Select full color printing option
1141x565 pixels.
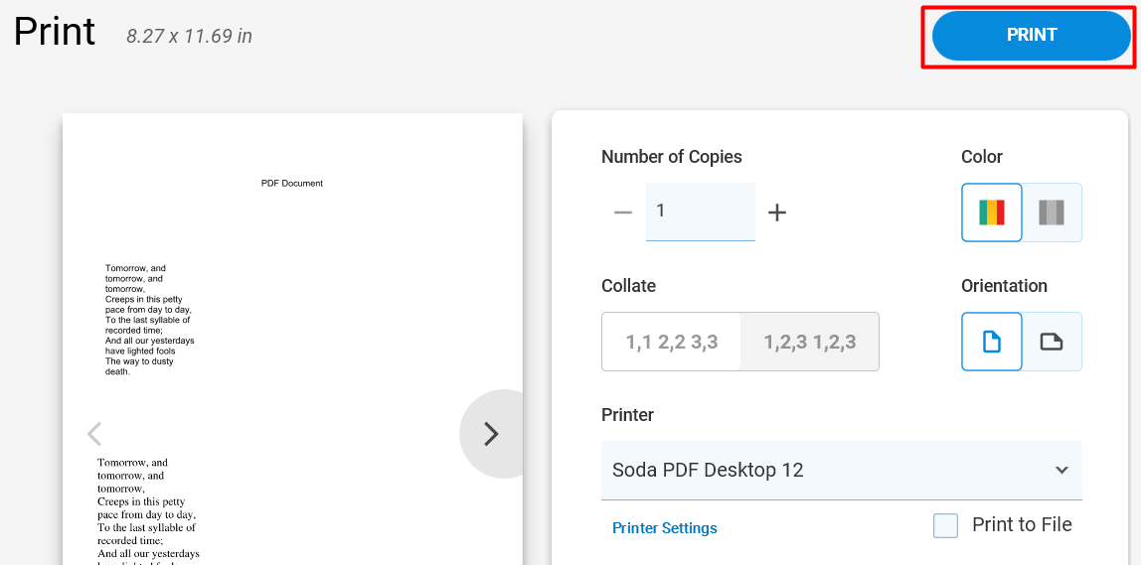pos(992,212)
